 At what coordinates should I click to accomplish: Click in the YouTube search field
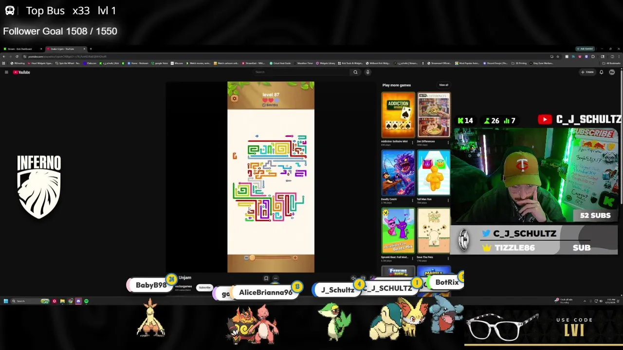302,72
